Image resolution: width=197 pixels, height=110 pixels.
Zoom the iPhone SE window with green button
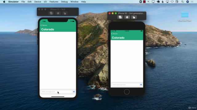pos(116,13)
